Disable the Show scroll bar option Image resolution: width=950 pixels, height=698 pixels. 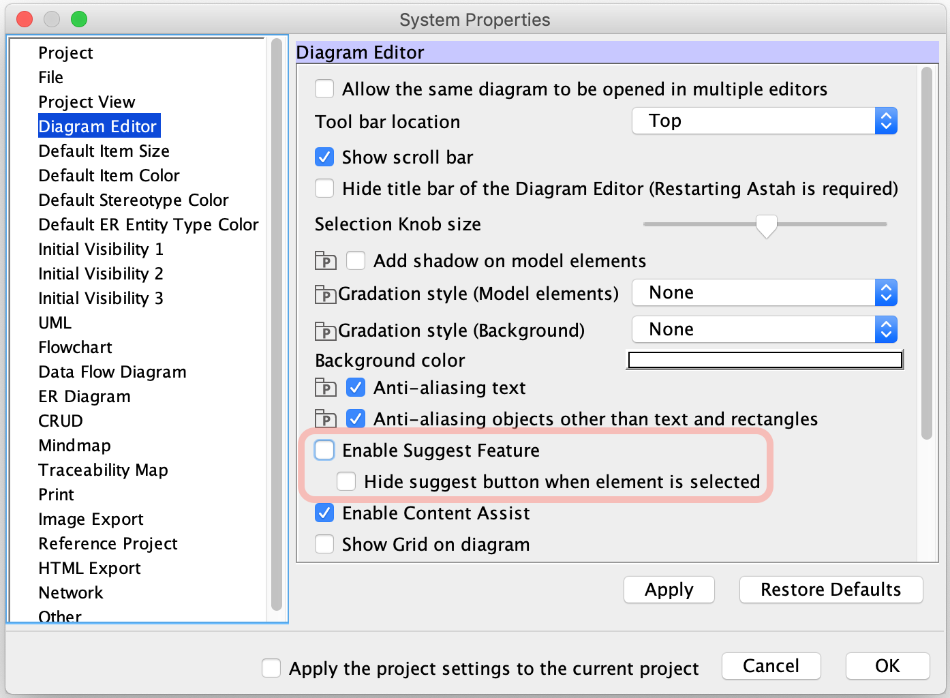click(324, 157)
